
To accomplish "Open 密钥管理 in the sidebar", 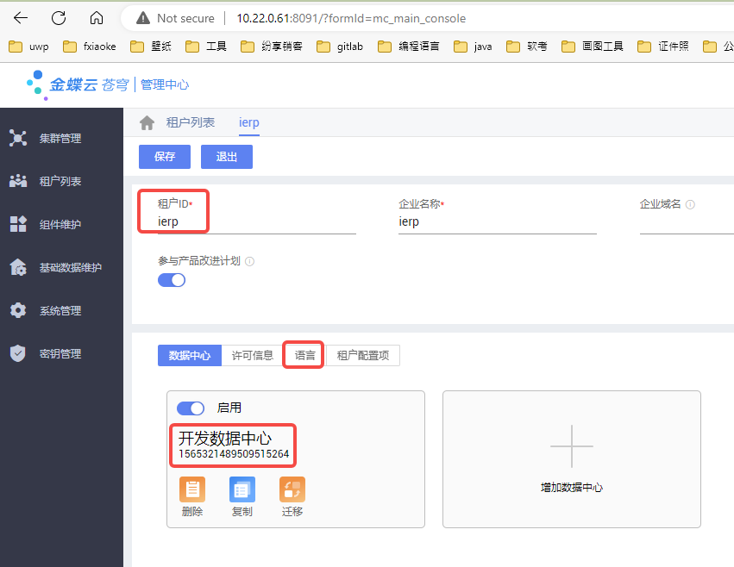I will pos(61,353).
